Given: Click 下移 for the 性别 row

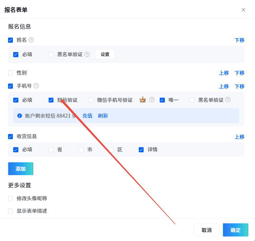Looking at the screenshot, I should click(x=240, y=73).
